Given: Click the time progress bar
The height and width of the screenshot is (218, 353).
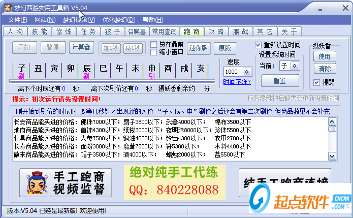Looking at the screenshot, I should pos(112,81).
